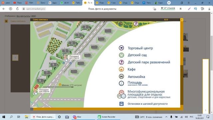
Task: Click the РУС language indicator
Action: pos(192,117)
